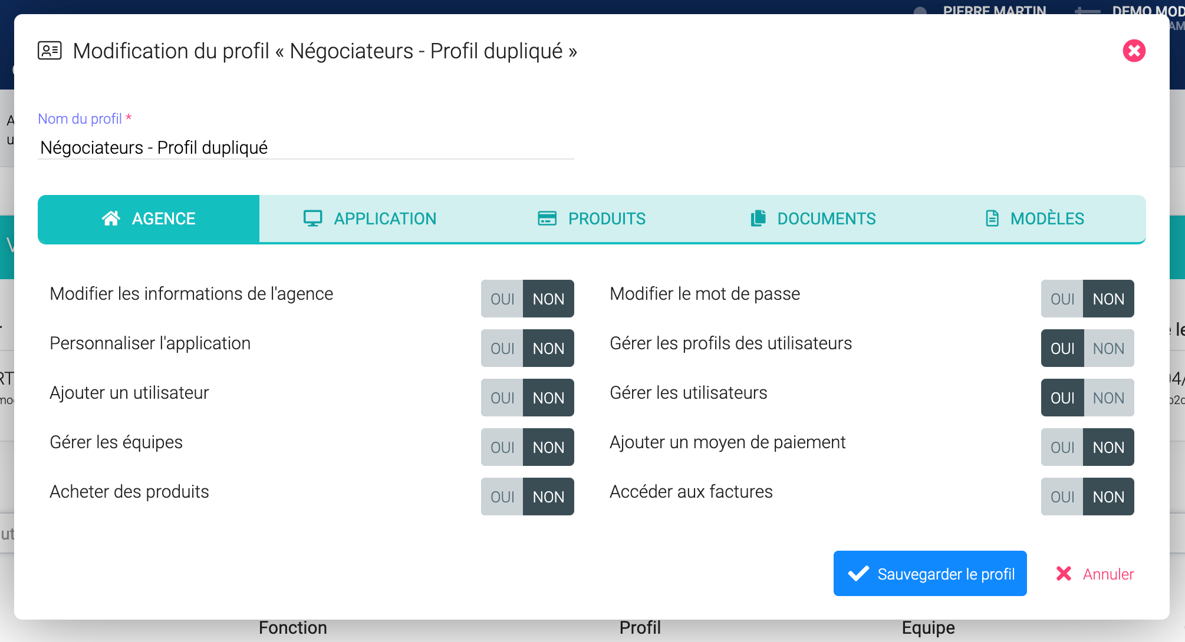1185x642 pixels.
Task: Click the Annuler link
Action: pos(1108,574)
